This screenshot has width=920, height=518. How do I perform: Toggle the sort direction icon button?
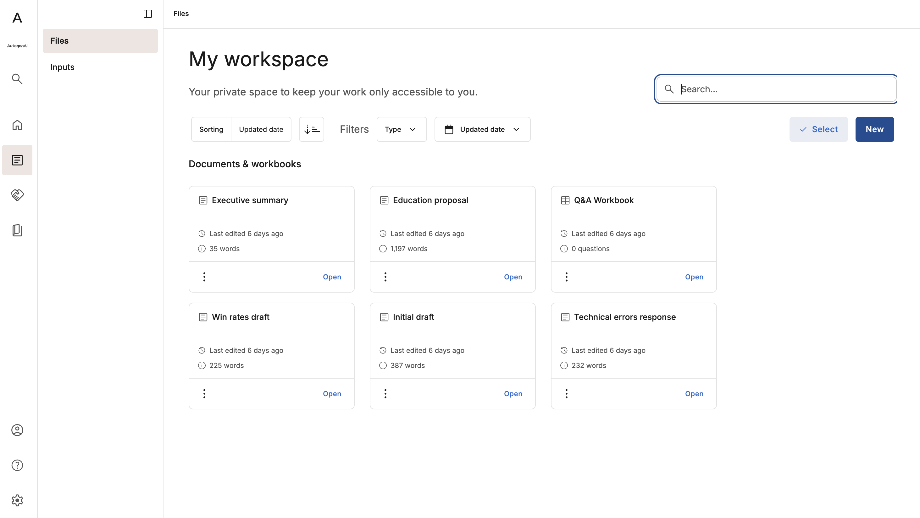click(x=311, y=129)
